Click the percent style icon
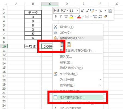 100,11
